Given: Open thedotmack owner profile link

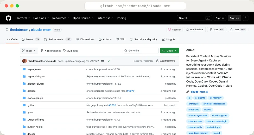Looking at the screenshot, I should pos(19,30).
